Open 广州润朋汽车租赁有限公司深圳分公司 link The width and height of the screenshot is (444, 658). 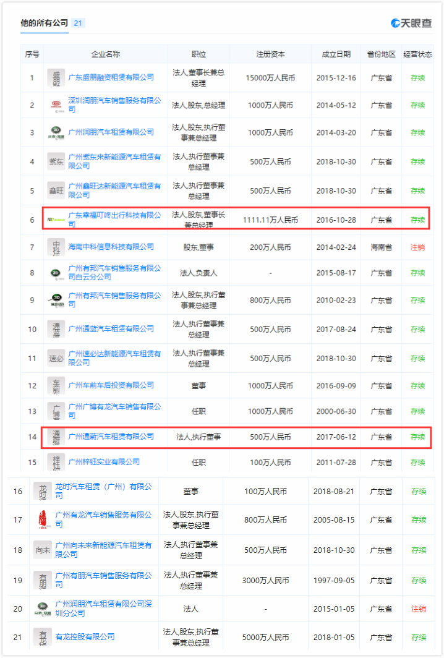[x=104, y=609]
